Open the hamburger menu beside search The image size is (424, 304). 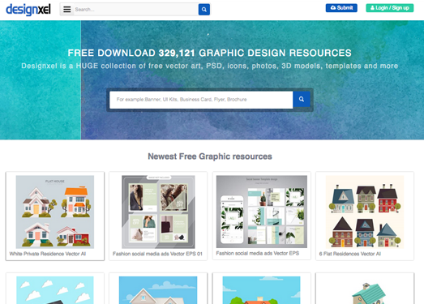pos(66,10)
